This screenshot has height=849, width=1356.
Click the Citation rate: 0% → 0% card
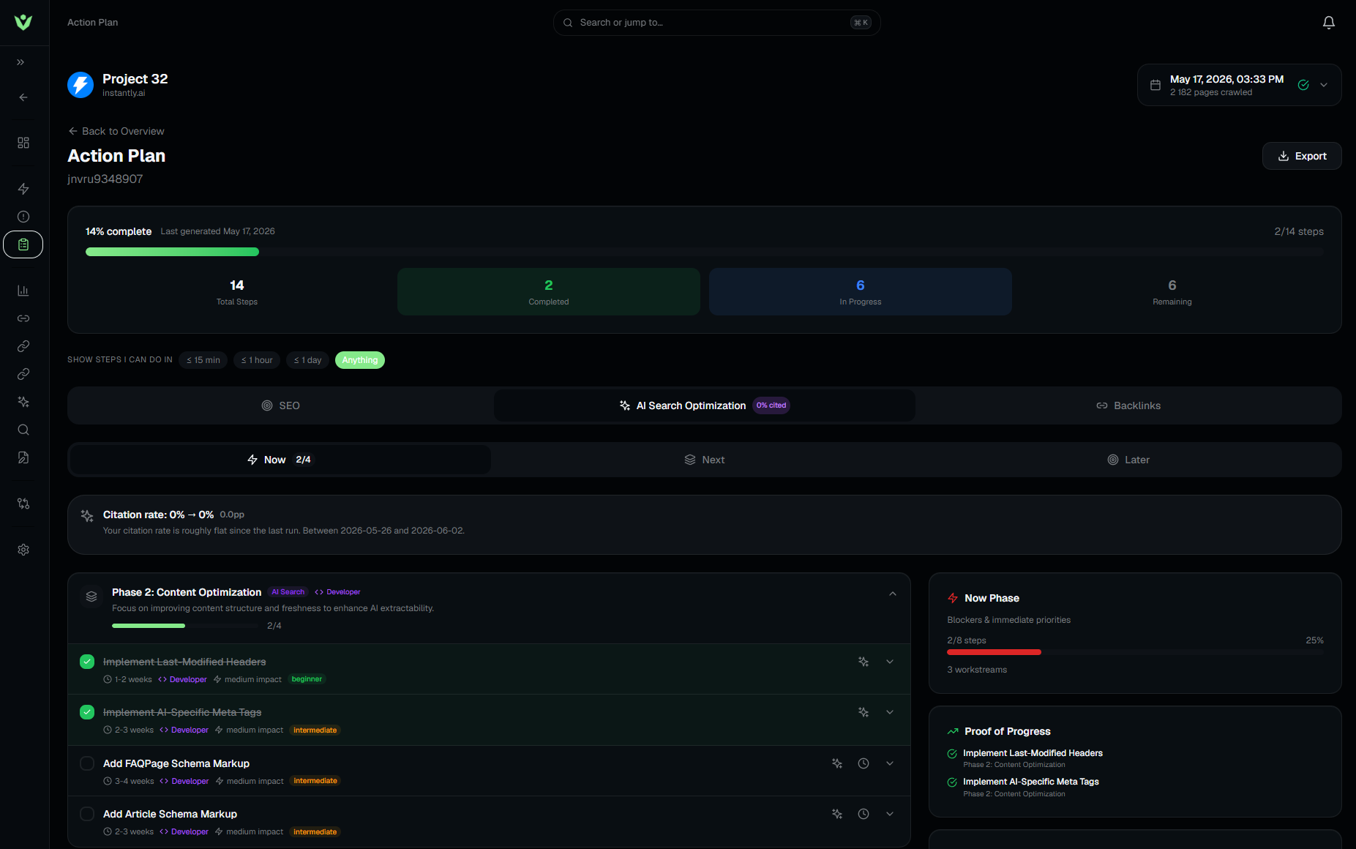[705, 525]
